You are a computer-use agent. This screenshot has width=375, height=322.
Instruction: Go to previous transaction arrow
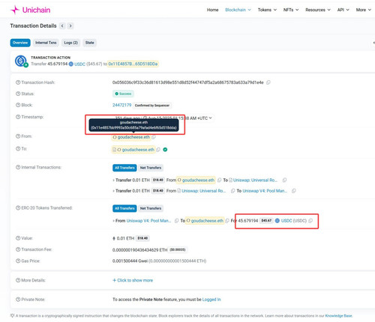coord(62,25)
